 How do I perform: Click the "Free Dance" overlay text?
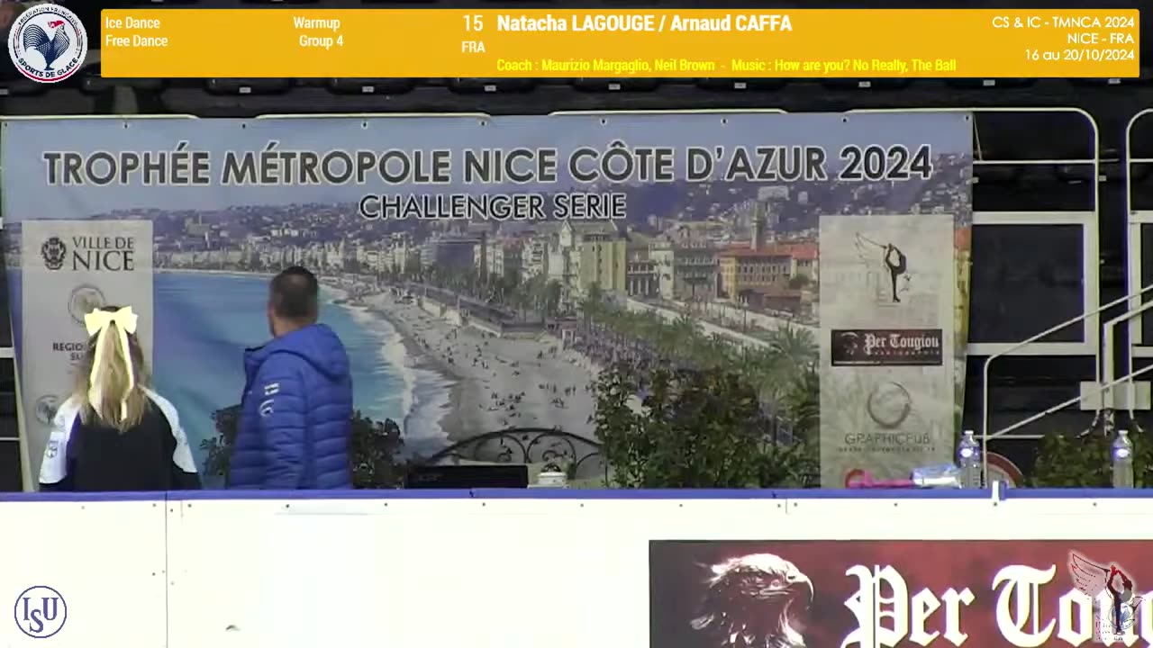point(136,41)
